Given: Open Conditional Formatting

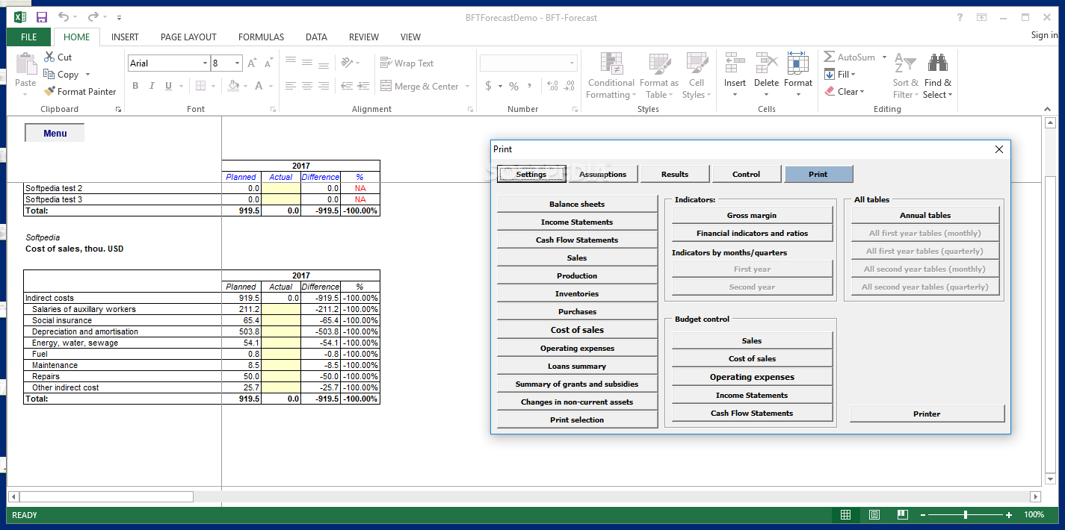Looking at the screenshot, I should tap(611, 75).
